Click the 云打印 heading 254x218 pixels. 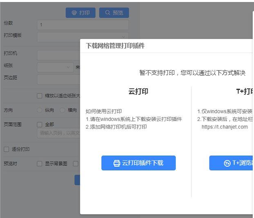[138, 92]
